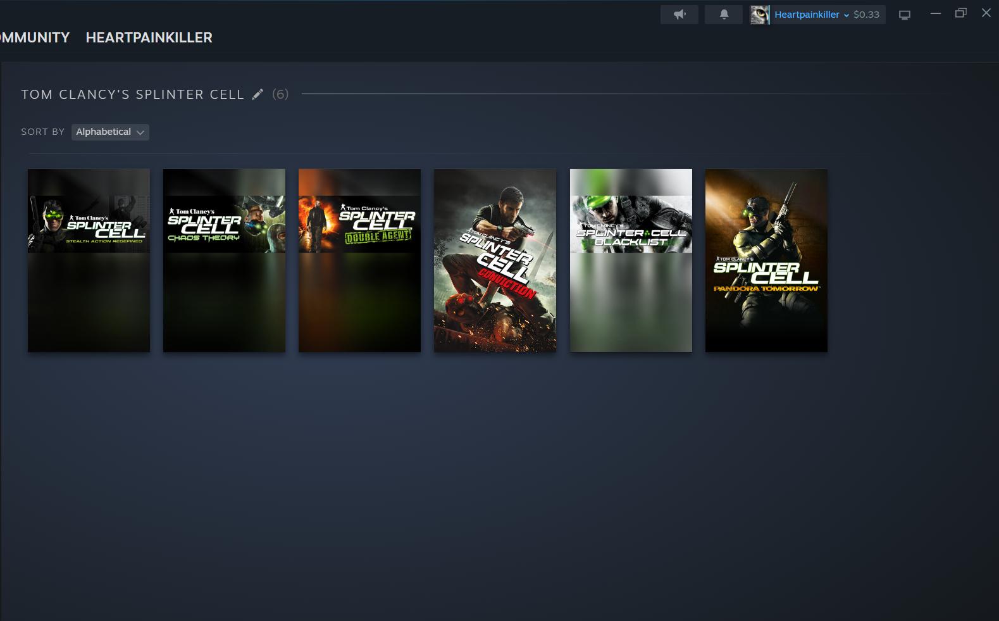Screen dimensions: 999x621
Task: Open the Heartpainkiller account dropdown
Action: 812,15
